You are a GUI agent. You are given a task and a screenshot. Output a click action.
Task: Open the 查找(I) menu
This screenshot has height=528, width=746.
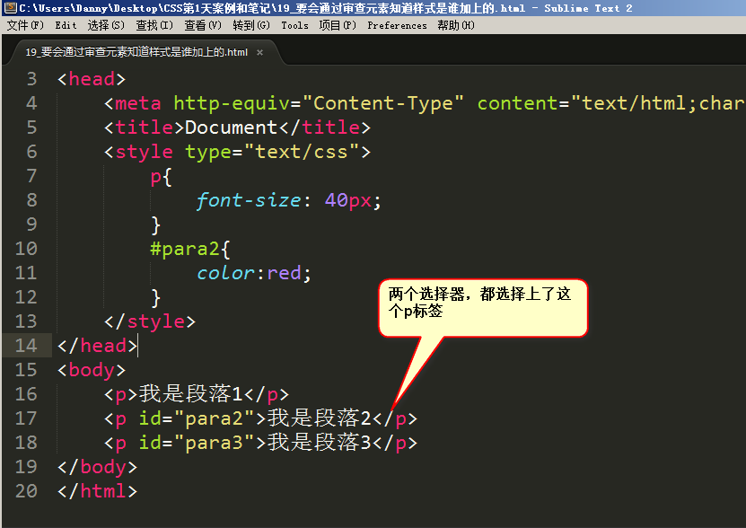(154, 25)
